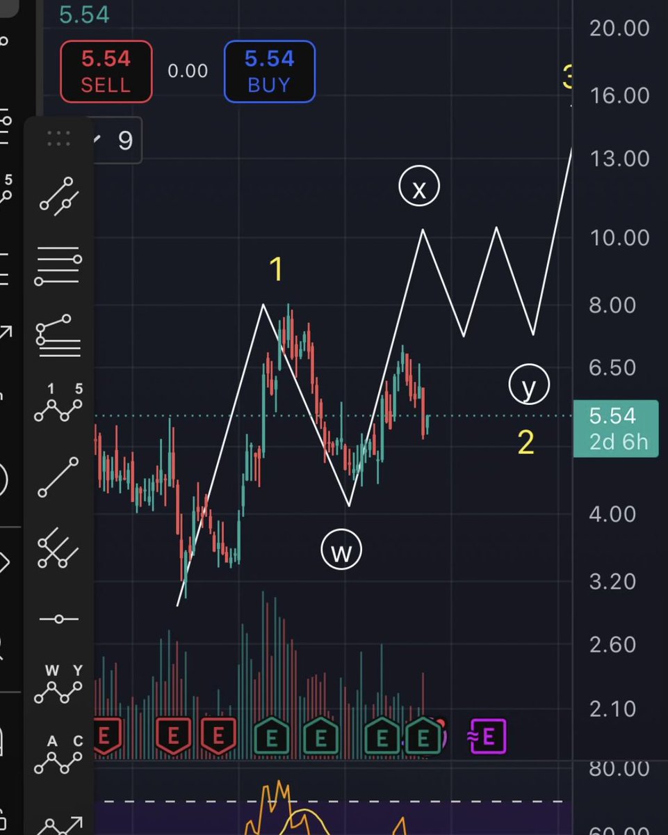Select the circled w wave label
Screen dimensions: 668x835
[x=341, y=550]
